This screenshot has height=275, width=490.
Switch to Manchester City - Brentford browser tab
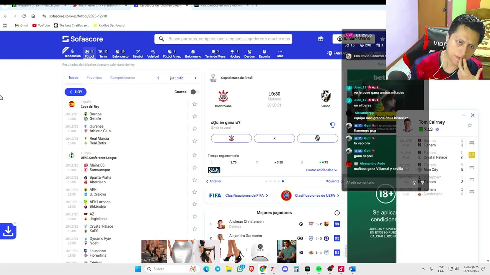(99, 5)
